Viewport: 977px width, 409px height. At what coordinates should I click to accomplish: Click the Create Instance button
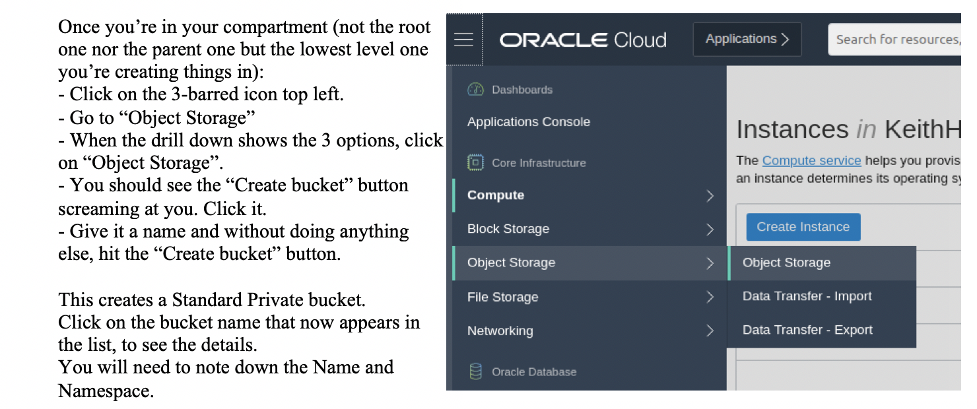803,227
